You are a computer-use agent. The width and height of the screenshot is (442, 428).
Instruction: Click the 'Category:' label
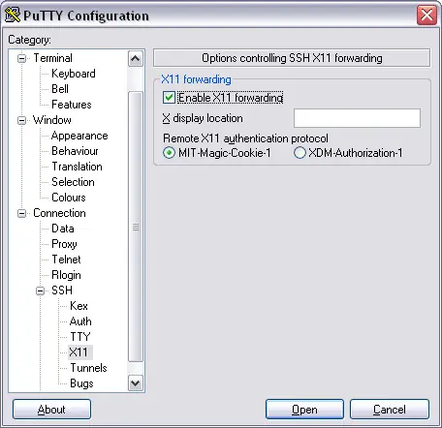pyautogui.click(x=29, y=40)
